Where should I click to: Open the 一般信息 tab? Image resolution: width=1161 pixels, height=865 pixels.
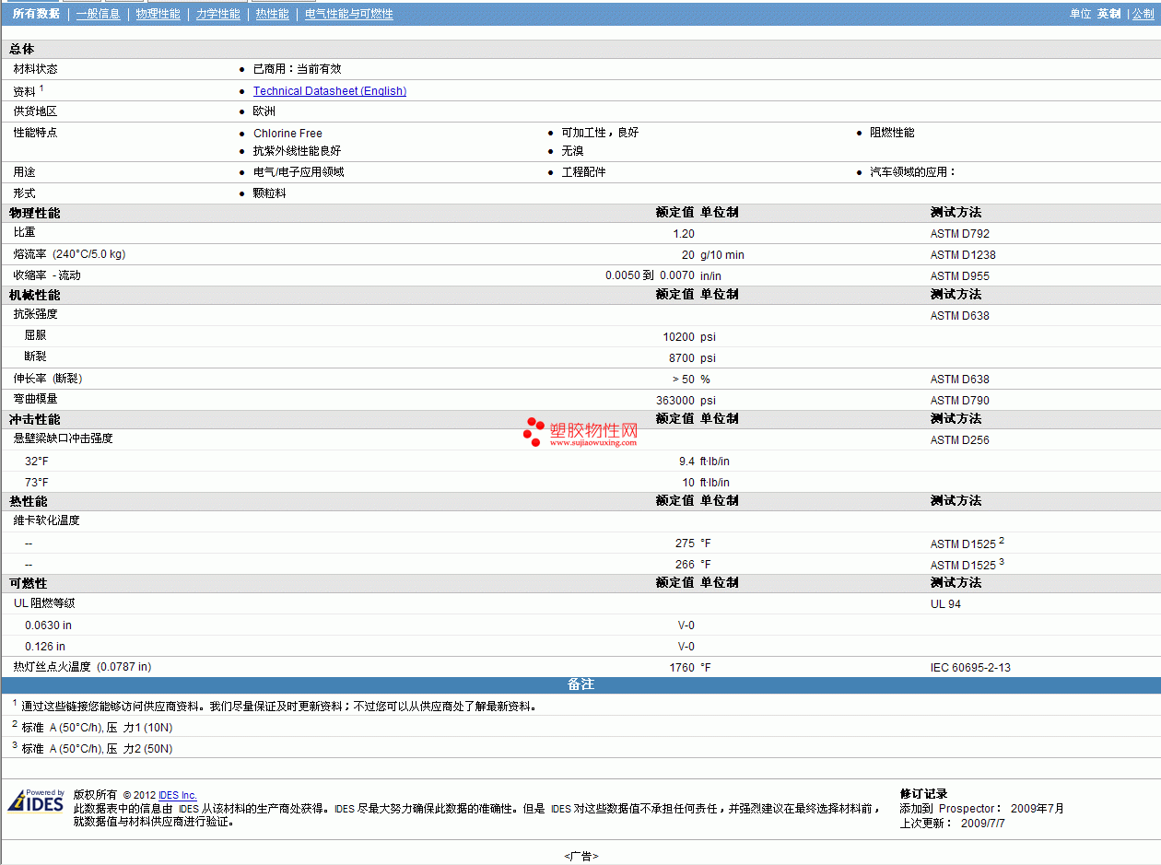pos(98,14)
